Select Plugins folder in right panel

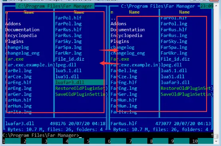coord(120,41)
